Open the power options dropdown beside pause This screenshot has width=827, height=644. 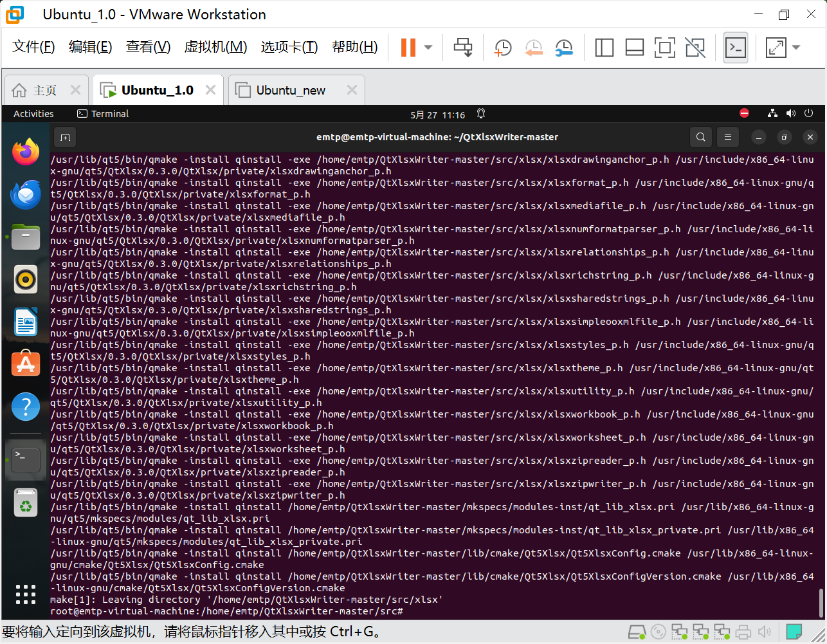pyautogui.click(x=428, y=47)
